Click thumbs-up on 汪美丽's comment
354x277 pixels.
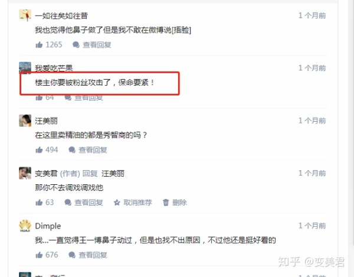point(39,150)
